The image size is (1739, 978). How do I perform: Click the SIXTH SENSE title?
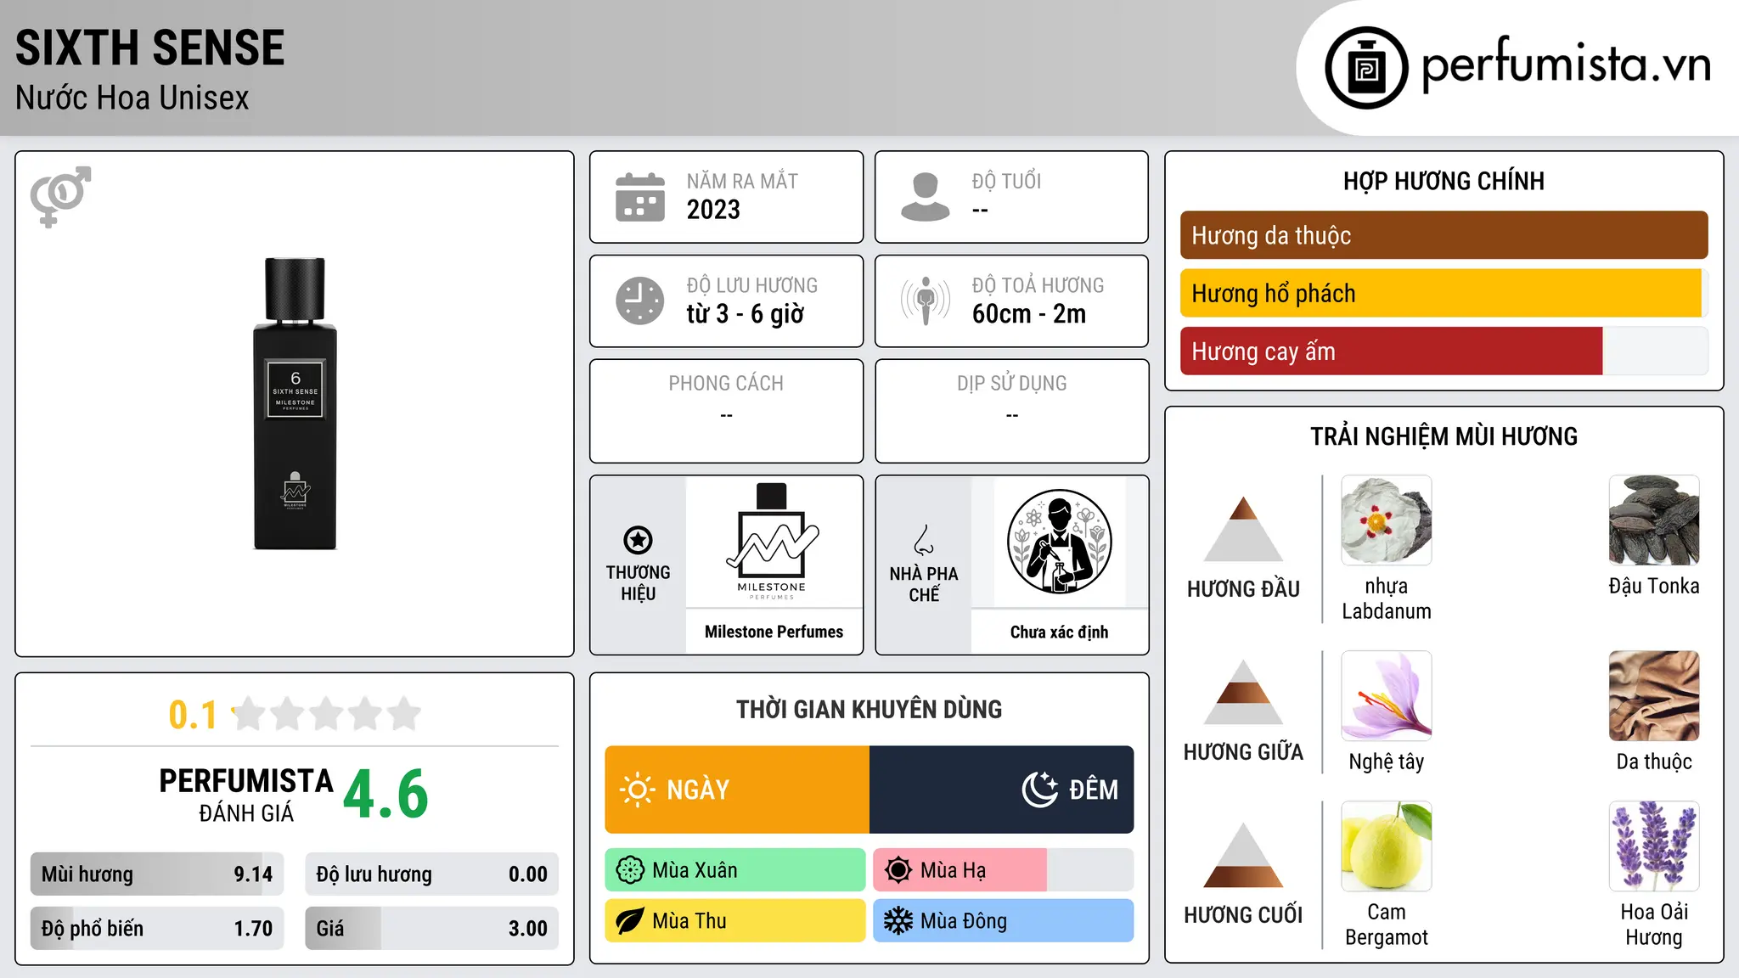tap(149, 48)
